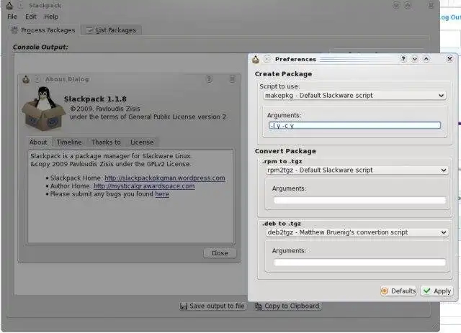Image resolution: width=461 pixels, height=333 pixels.
Task: Click the About Dialog help icon
Action: pyautogui.click(x=209, y=79)
